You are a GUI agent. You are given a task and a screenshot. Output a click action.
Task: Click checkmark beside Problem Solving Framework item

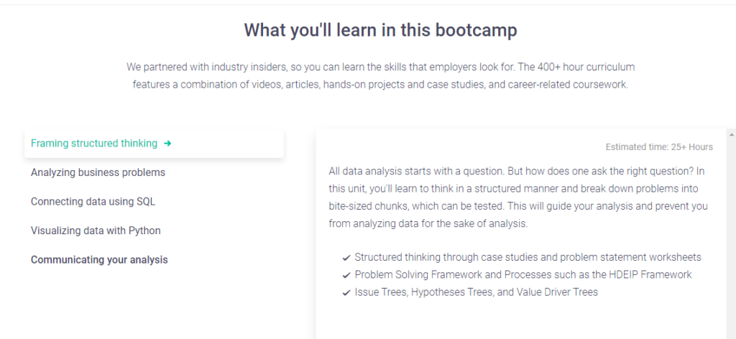click(346, 274)
